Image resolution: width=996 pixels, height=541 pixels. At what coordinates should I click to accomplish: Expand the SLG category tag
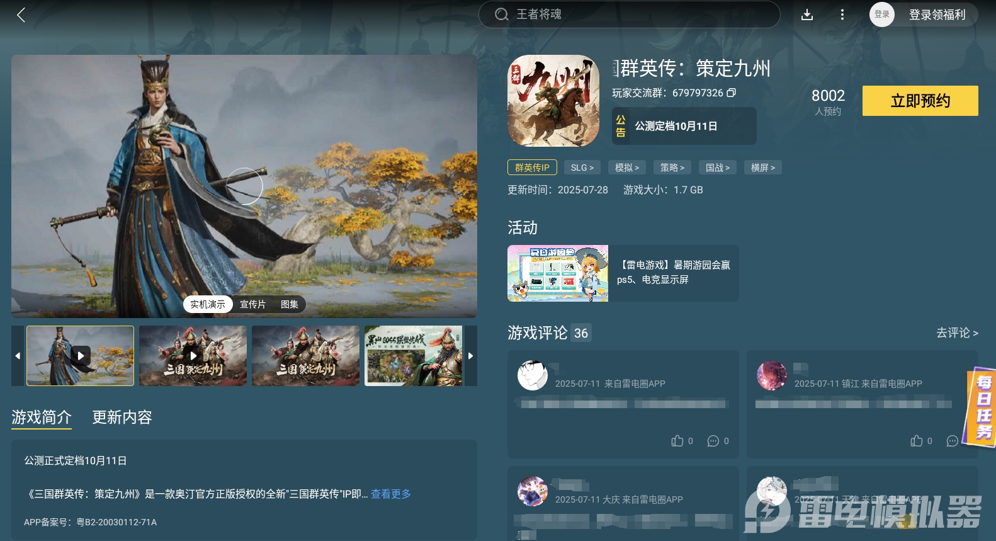(x=582, y=168)
